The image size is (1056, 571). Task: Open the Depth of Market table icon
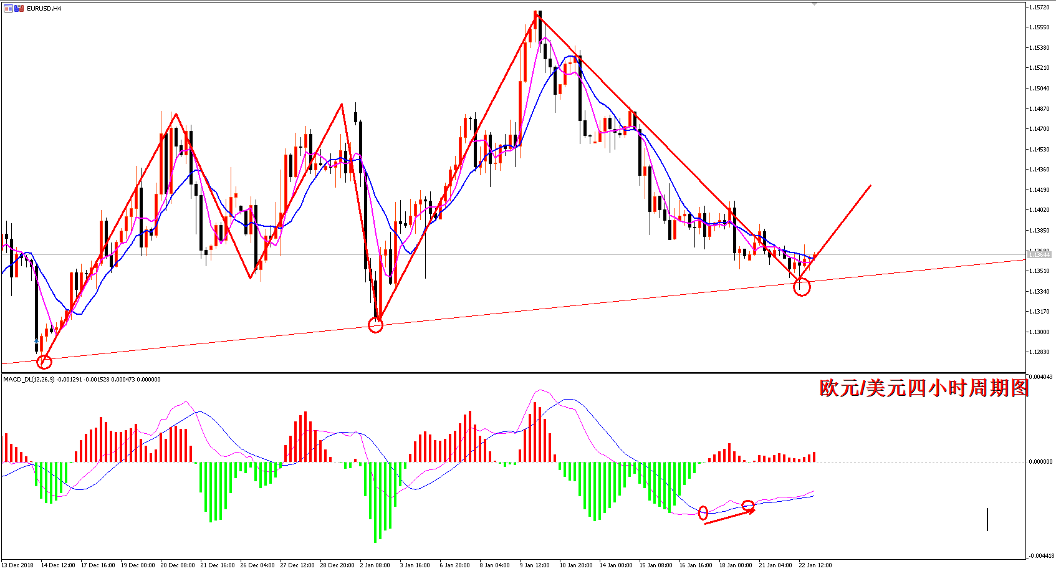[8, 8]
